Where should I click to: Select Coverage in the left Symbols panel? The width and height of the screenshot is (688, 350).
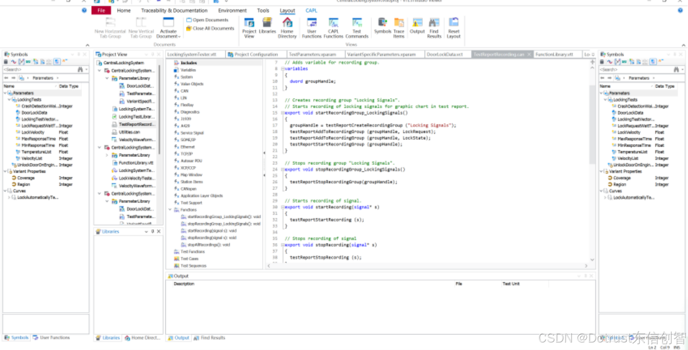click(26, 178)
